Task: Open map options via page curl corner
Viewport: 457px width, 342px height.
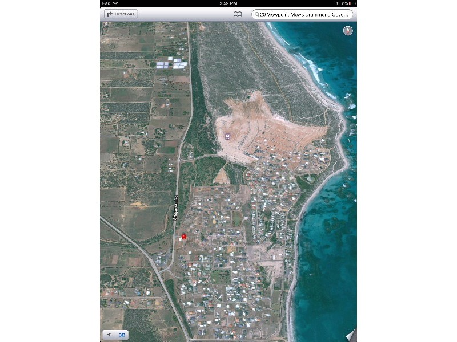Action: (350, 335)
